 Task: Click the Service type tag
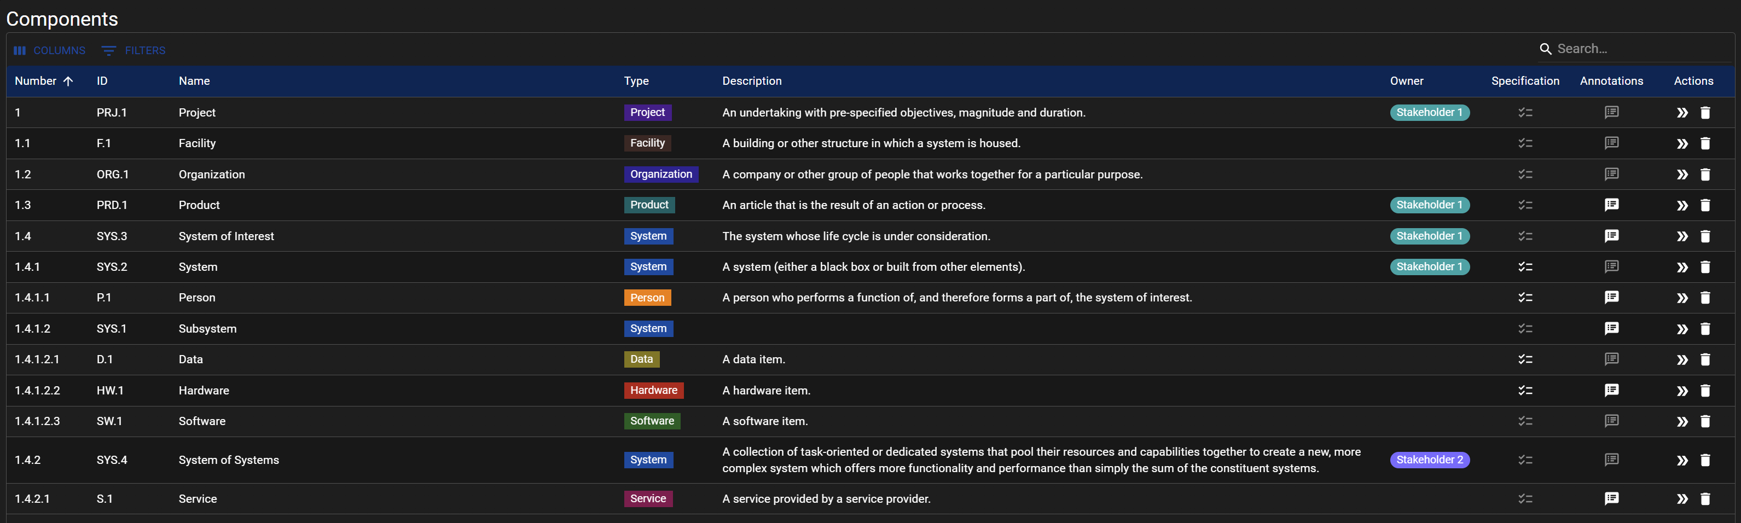click(648, 499)
